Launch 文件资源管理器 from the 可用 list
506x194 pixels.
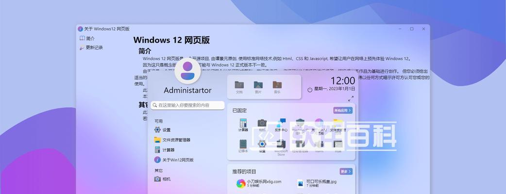click(172, 140)
